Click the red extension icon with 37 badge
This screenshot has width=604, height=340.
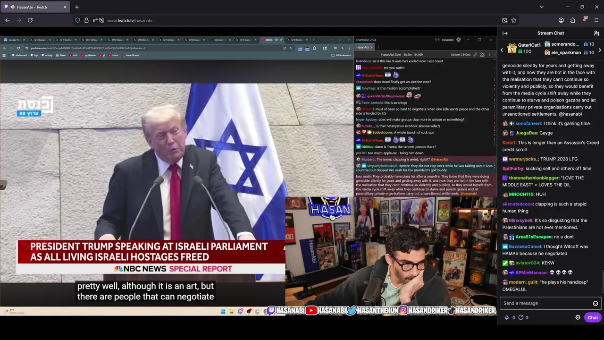pos(585,20)
